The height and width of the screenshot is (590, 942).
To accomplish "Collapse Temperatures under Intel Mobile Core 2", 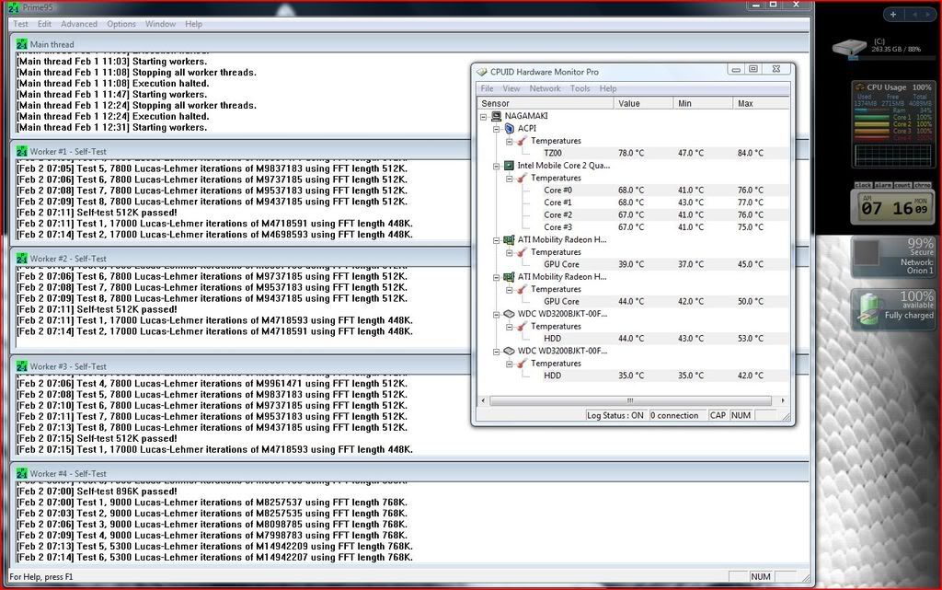I will point(509,179).
